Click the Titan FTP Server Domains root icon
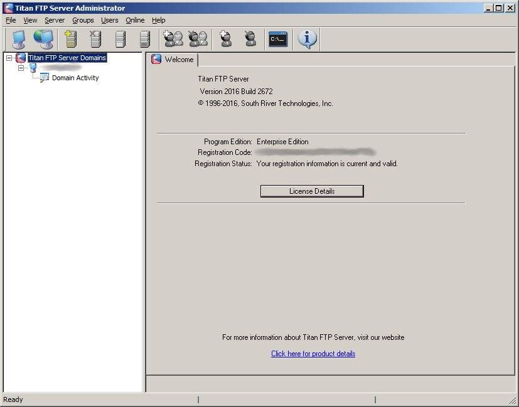519x407 pixels. tap(21, 58)
